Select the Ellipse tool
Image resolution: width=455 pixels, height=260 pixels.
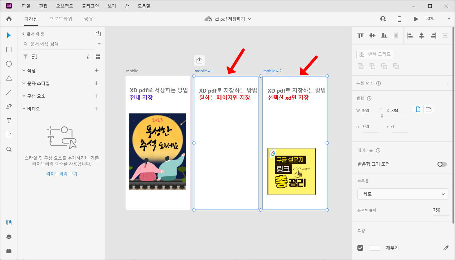pyautogui.click(x=9, y=63)
